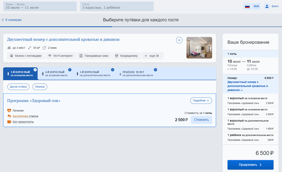This screenshot has height=172, width=282.
Task: Click Бесплатная отмена link
Action: [x=25, y=116]
